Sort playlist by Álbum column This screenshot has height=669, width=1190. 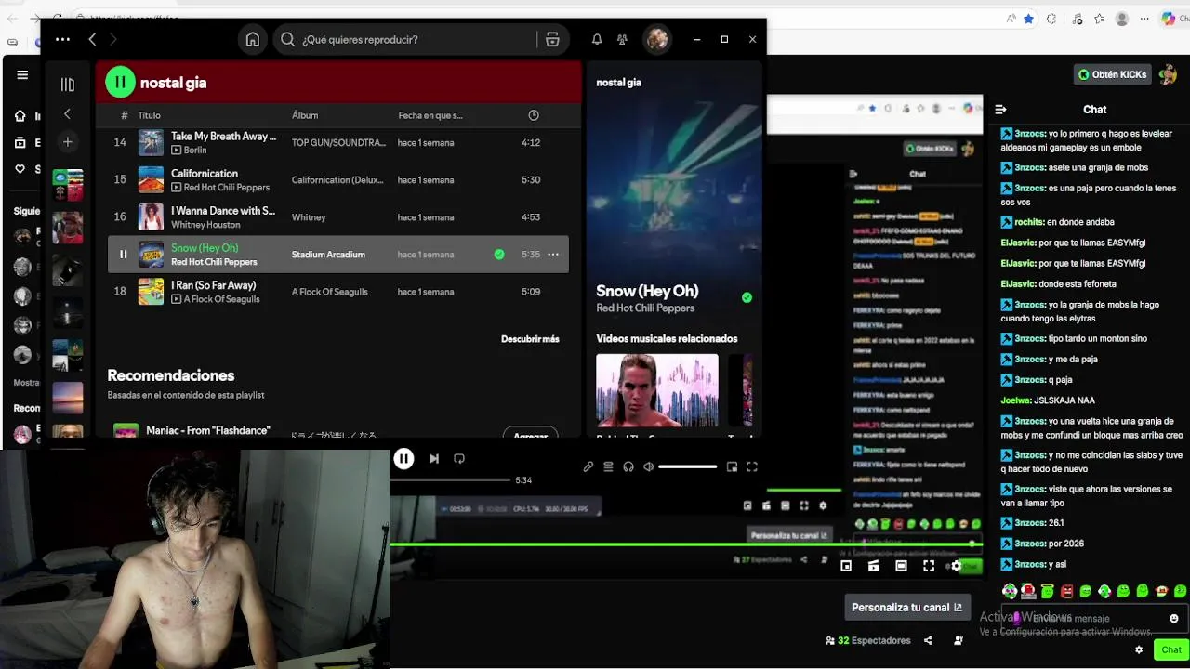[x=305, y=115]
